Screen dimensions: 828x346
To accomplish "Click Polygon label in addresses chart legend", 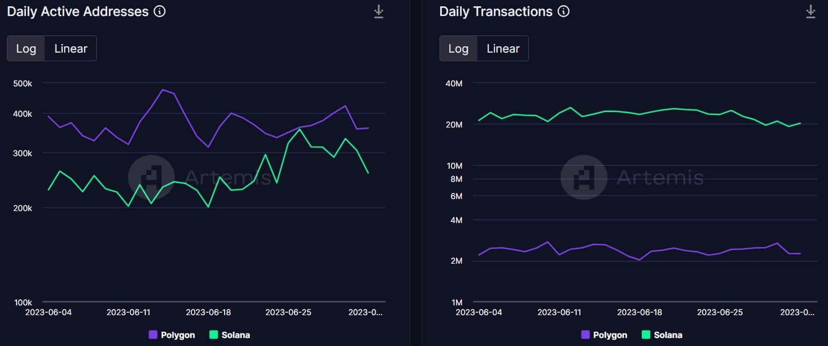I will tap(178, 335).
